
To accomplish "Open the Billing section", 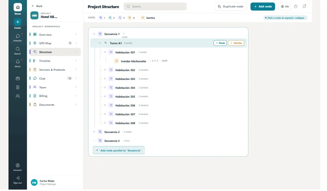I will tap(55, 96).
